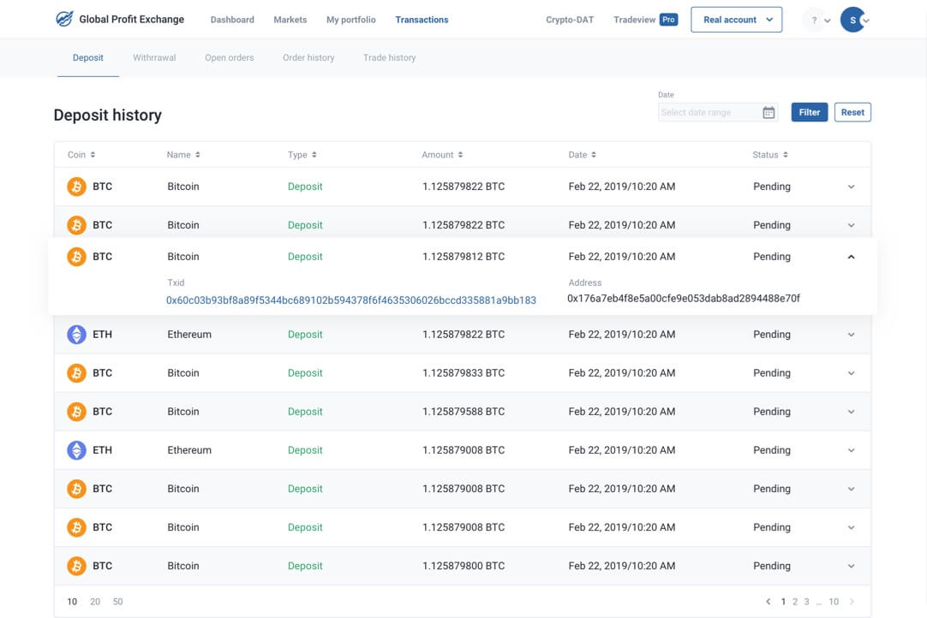This screenshot has width=927, height=618.
Task: Open the My portfolio nav item
Action: [x=351, y=20]
